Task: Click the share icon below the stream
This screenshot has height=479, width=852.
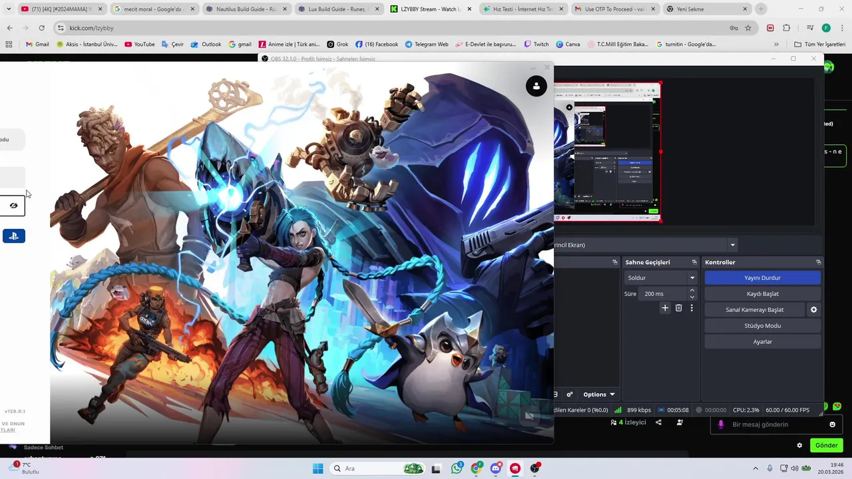Action: tap(658, 422)
